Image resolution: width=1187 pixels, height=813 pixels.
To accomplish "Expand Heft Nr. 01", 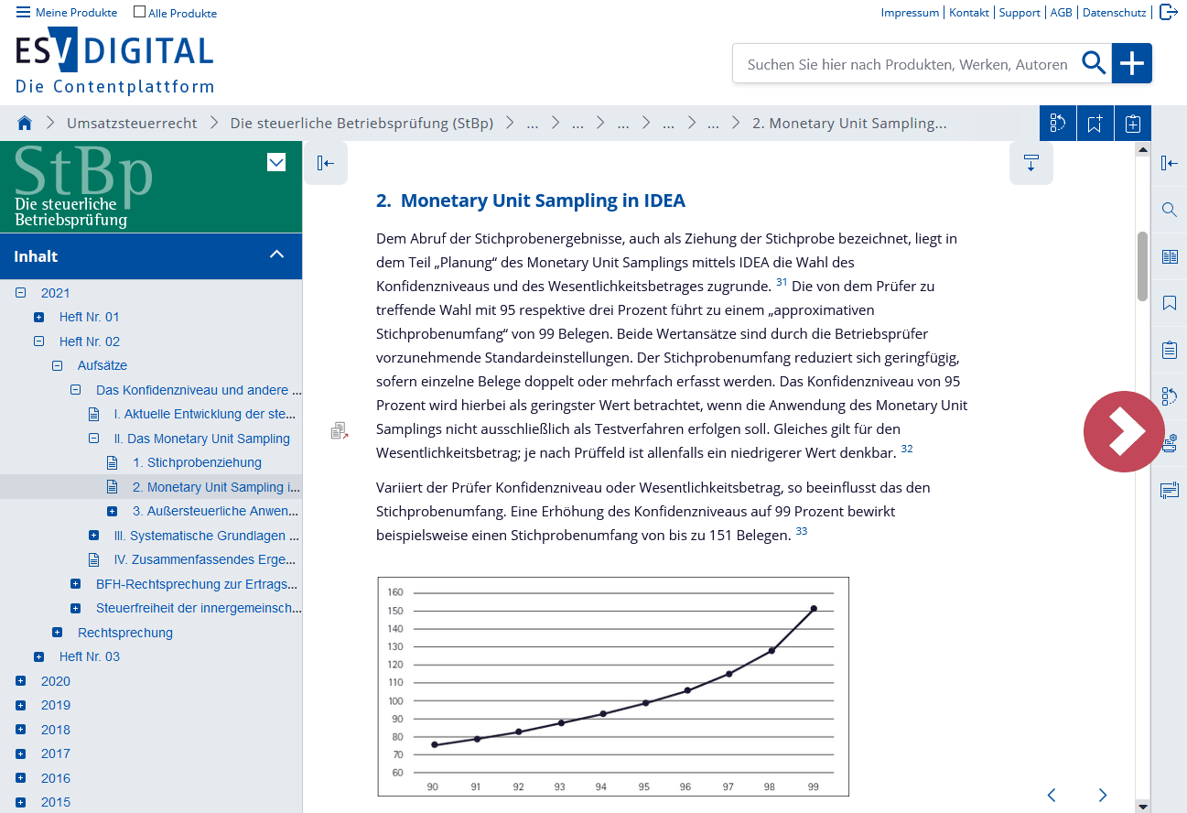I will tap(39, 317).
